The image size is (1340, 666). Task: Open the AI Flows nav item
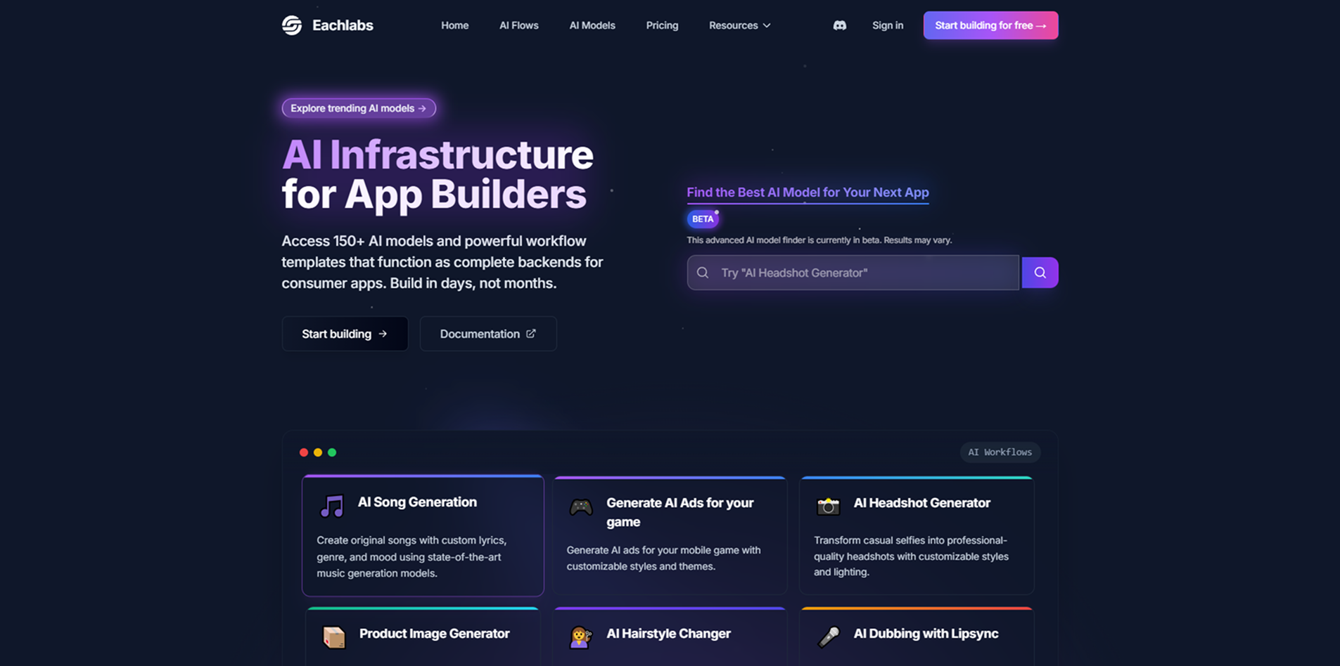(519, 25)
